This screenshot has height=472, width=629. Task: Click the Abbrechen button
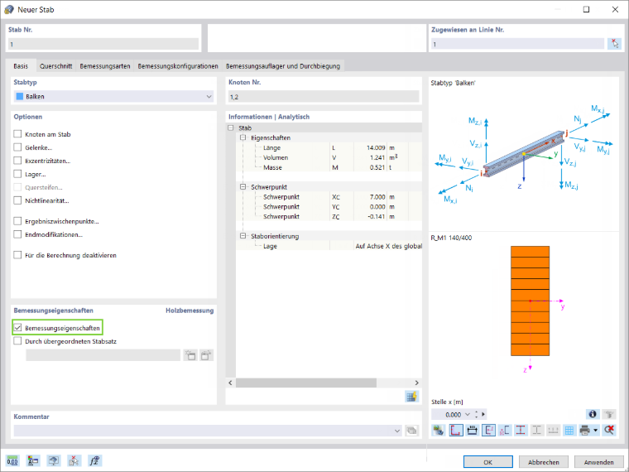(x=544, y=462)
